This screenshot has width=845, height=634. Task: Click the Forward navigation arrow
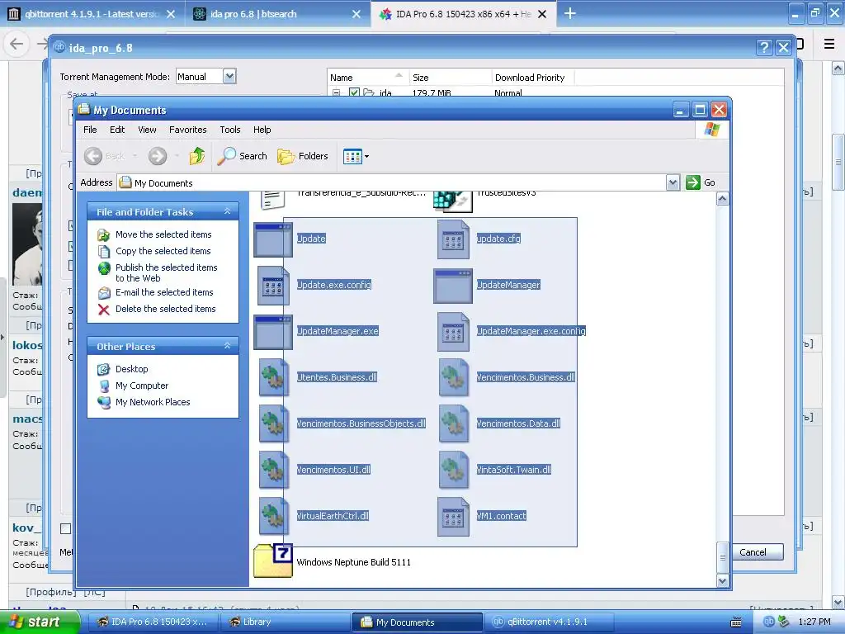158,156
